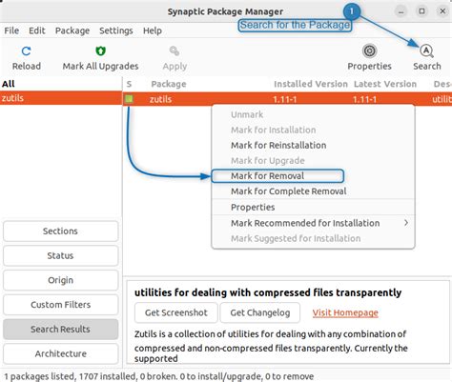
Task: Close the Synaptic Package Manager window
Action: [x=442, y=11]
